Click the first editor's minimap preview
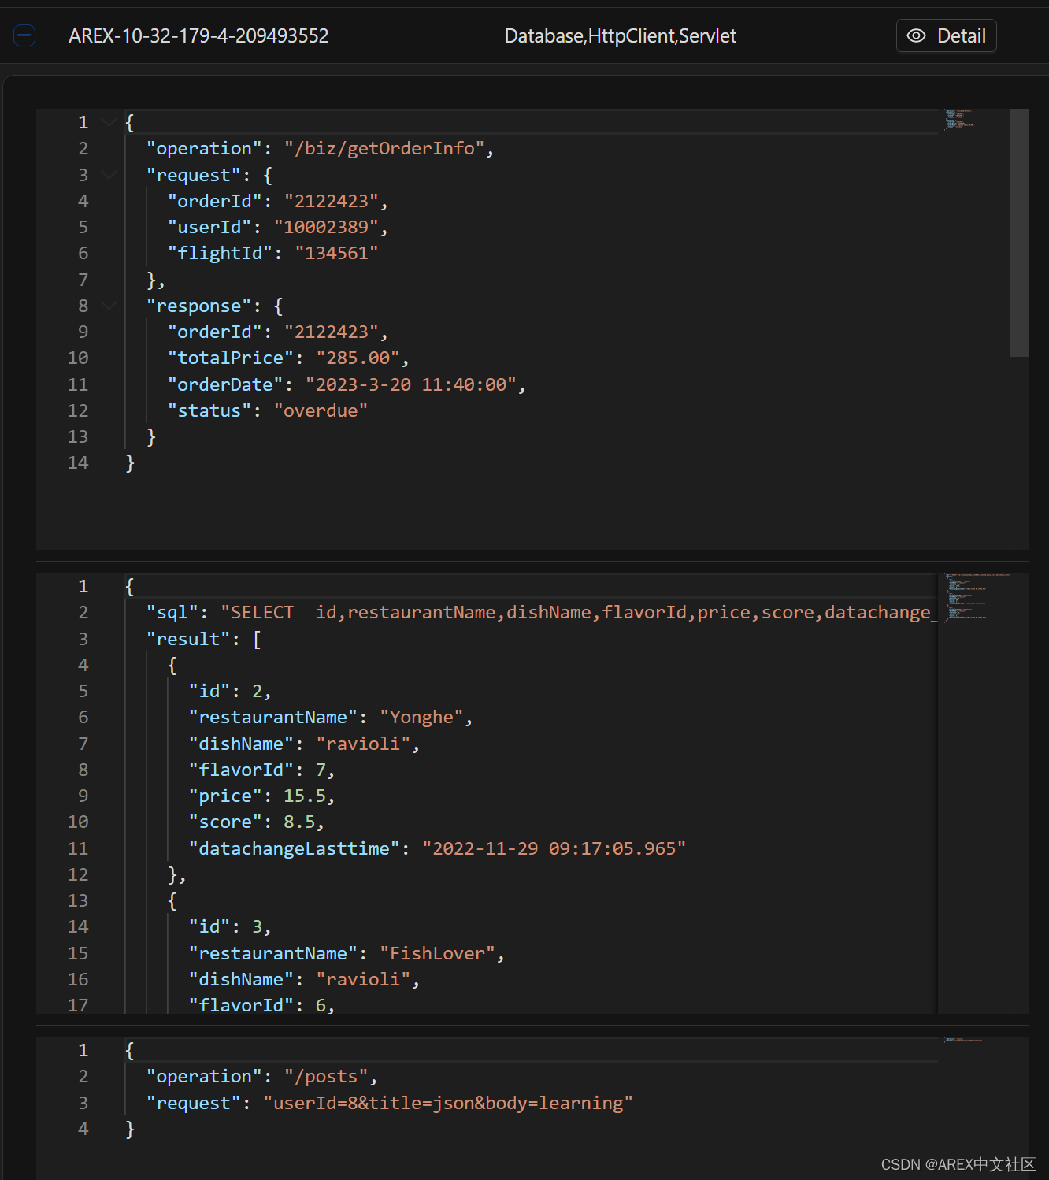1049x1180 pixels. [959, 119]
